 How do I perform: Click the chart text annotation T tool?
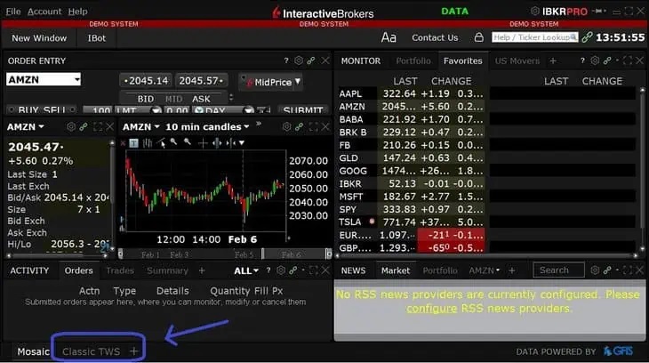click(133, 143)
